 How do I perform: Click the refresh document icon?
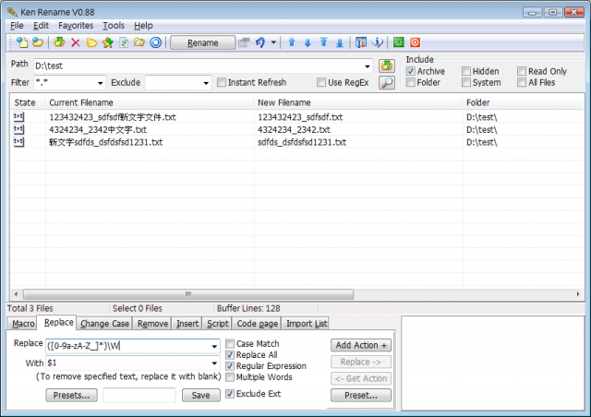124,42
